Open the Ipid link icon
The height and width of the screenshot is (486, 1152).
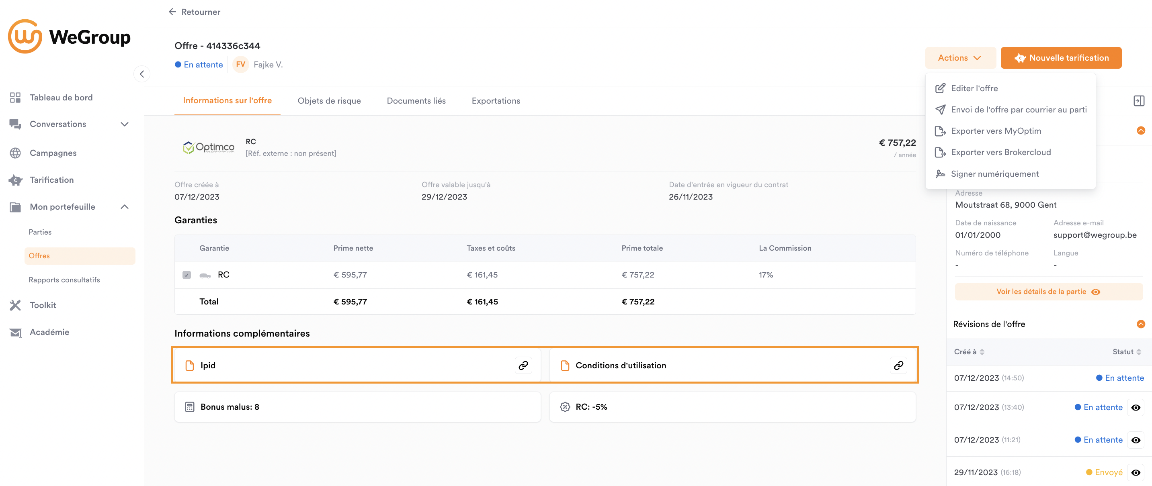[x=523, y=366]
